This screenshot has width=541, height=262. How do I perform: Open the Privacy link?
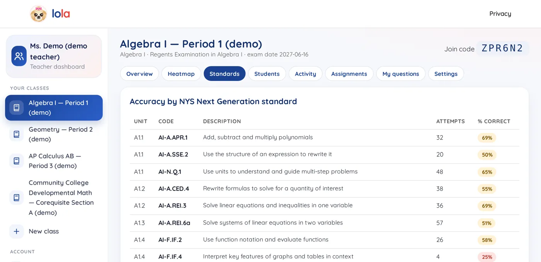500,14
